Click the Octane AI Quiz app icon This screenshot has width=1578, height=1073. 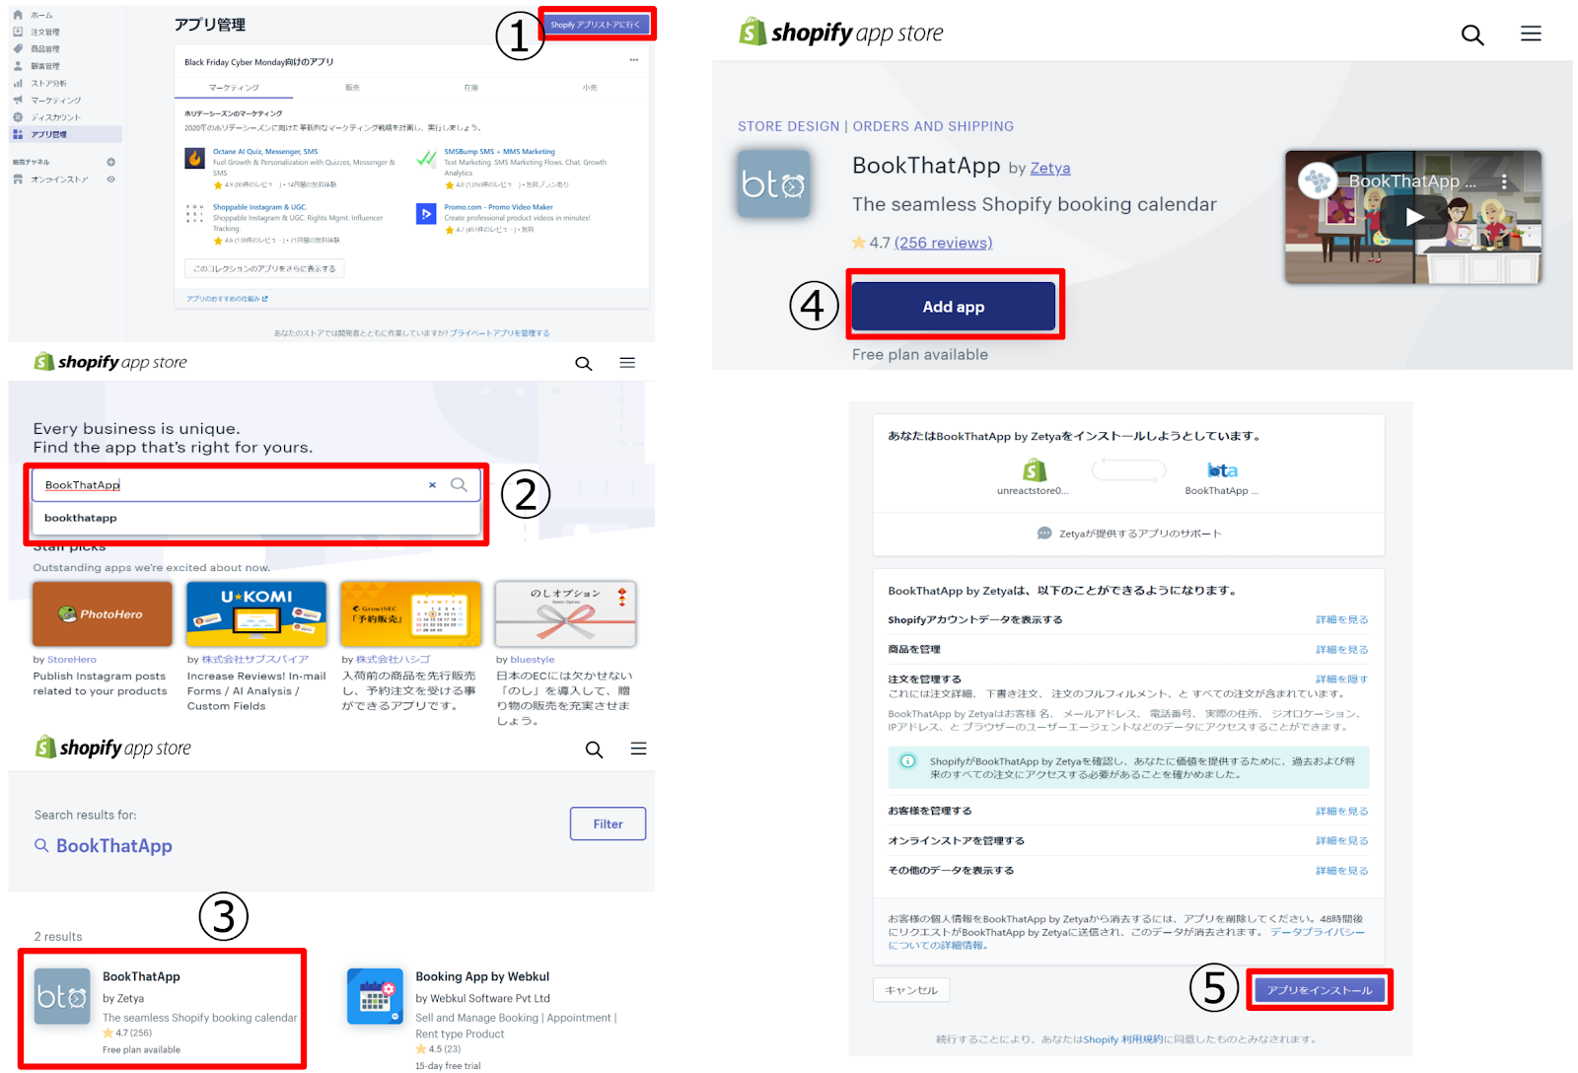pos(195,158)
